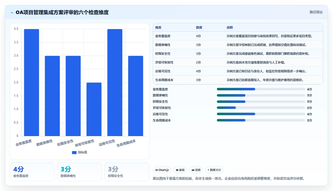Viewport: 333px width, 191px height.
Task: Click the 指标值 legend text
Action: click(83, 152)
